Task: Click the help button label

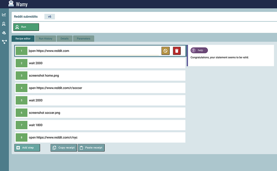Action: coord(200,50)
